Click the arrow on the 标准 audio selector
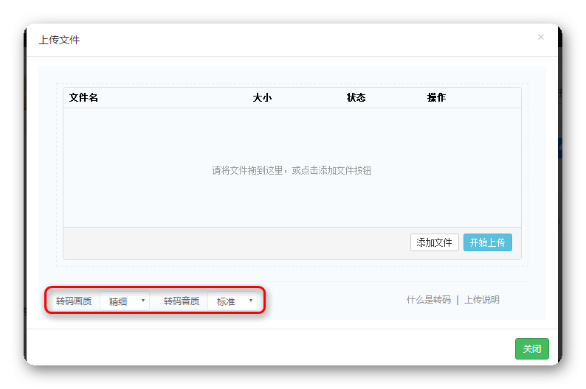 click(x=250, y=301)
